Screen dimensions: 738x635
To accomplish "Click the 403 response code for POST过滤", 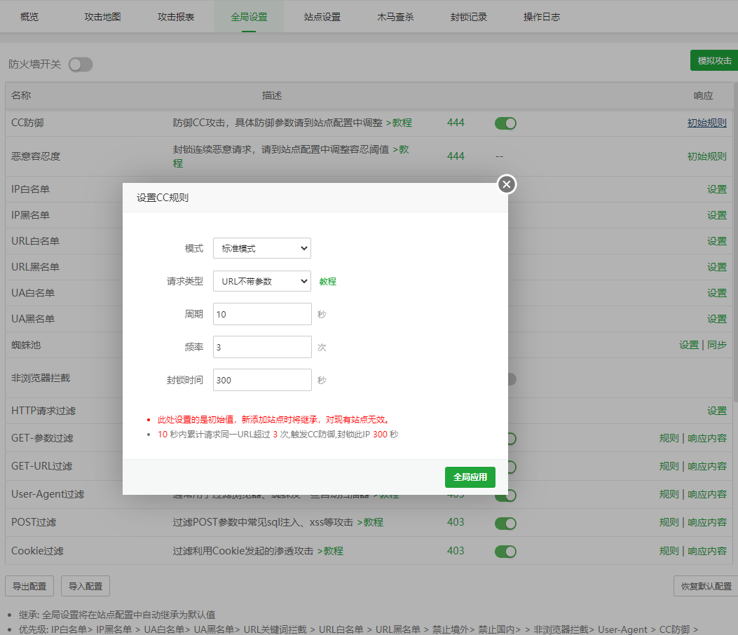I will (456, 522).
